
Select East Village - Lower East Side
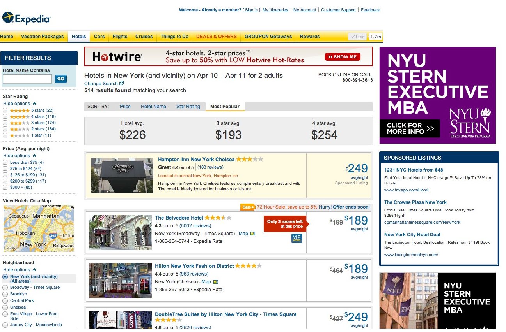(x=5, y=314)
